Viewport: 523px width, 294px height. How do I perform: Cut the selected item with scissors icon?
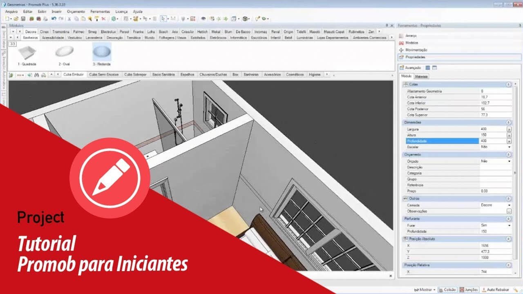[69, 18]
